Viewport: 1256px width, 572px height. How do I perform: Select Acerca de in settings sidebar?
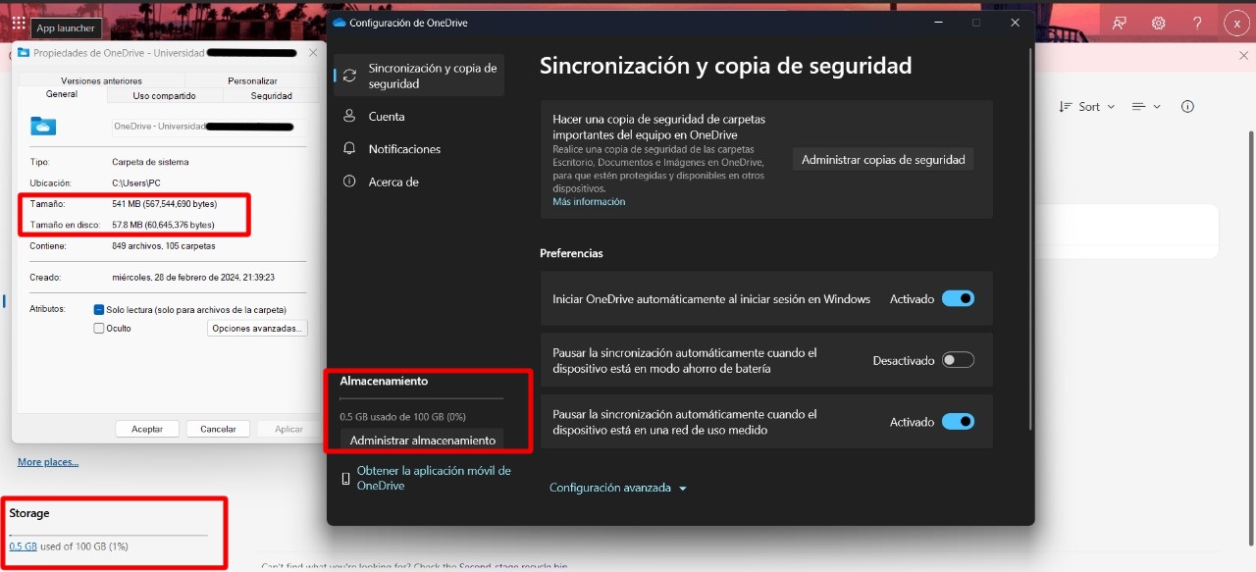pos(419,182)
